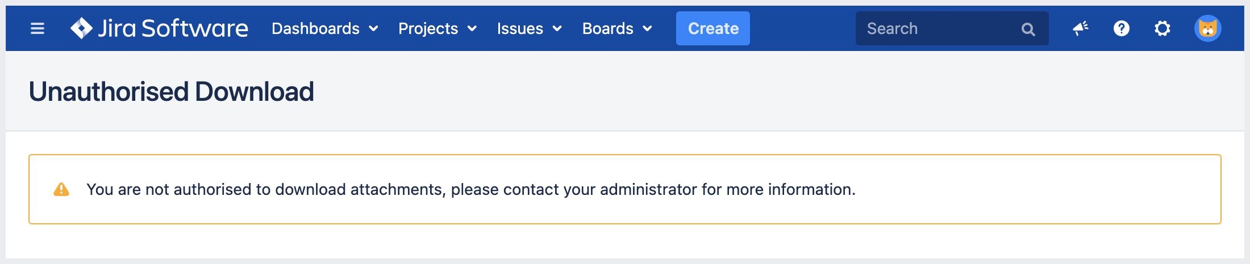Click the Unauthorised Download heading

click(171, 92)
